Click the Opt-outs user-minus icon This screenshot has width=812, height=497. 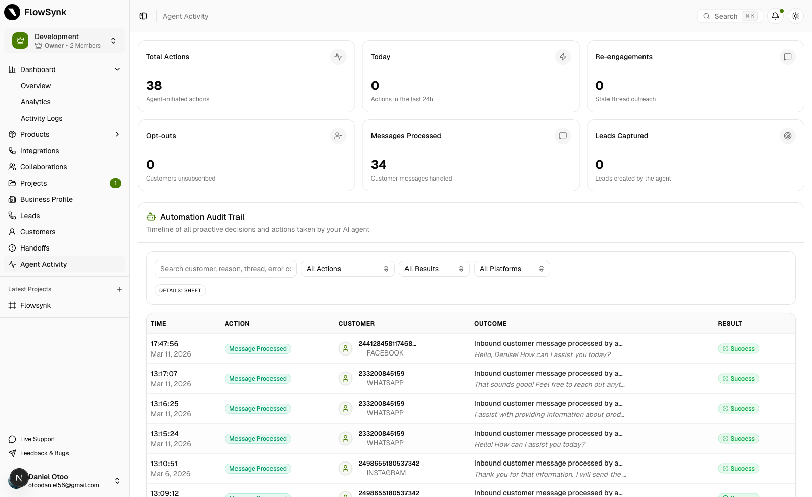click(338, 136)
